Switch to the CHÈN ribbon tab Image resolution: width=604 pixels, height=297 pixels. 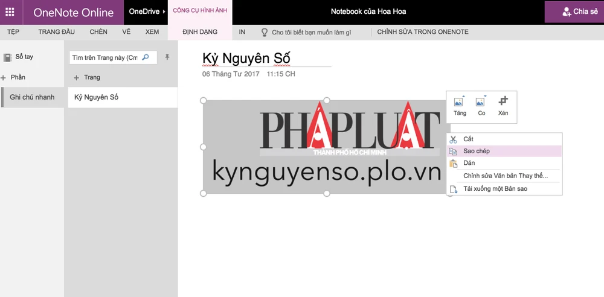click(x=98, y=32)
